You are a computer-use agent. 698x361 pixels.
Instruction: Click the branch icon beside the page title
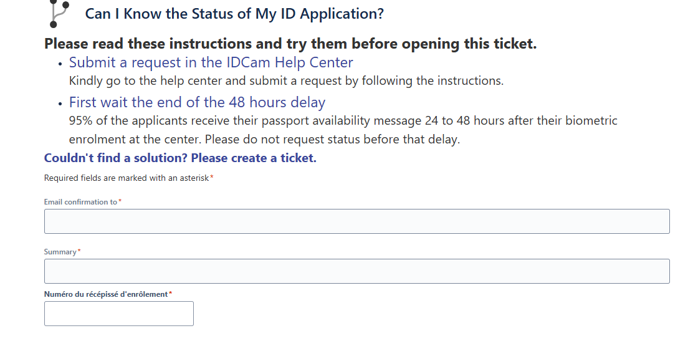[x=59, y=13]
